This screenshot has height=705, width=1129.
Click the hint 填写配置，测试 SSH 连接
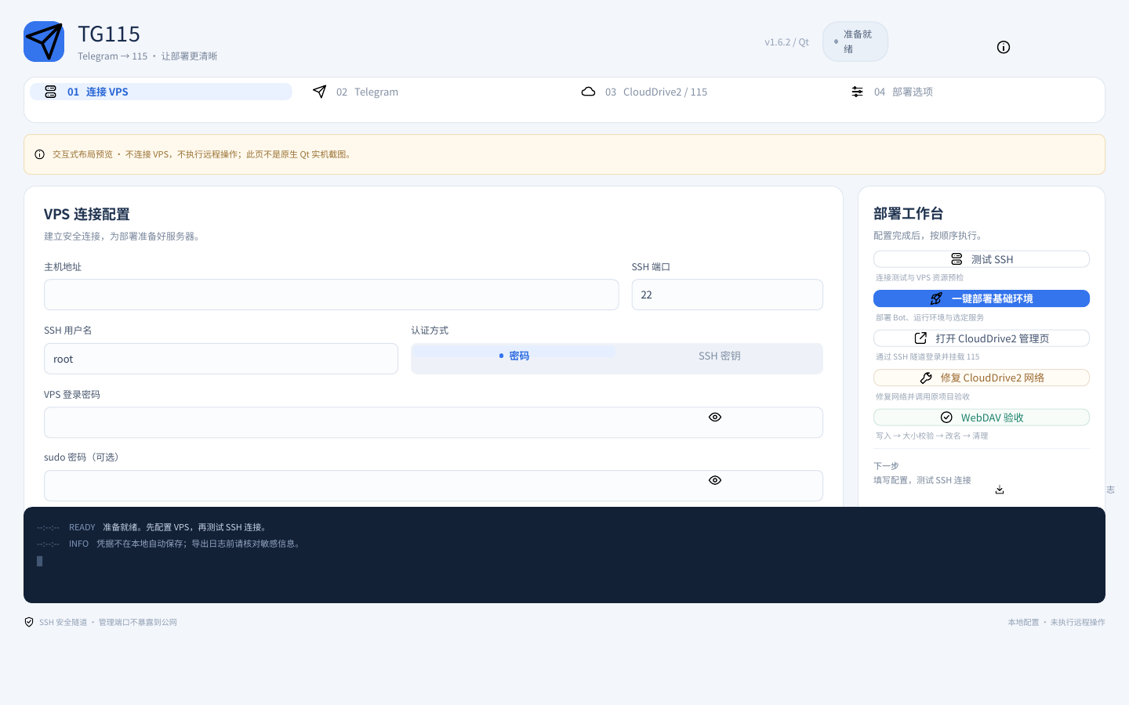[x=922, y=480]
